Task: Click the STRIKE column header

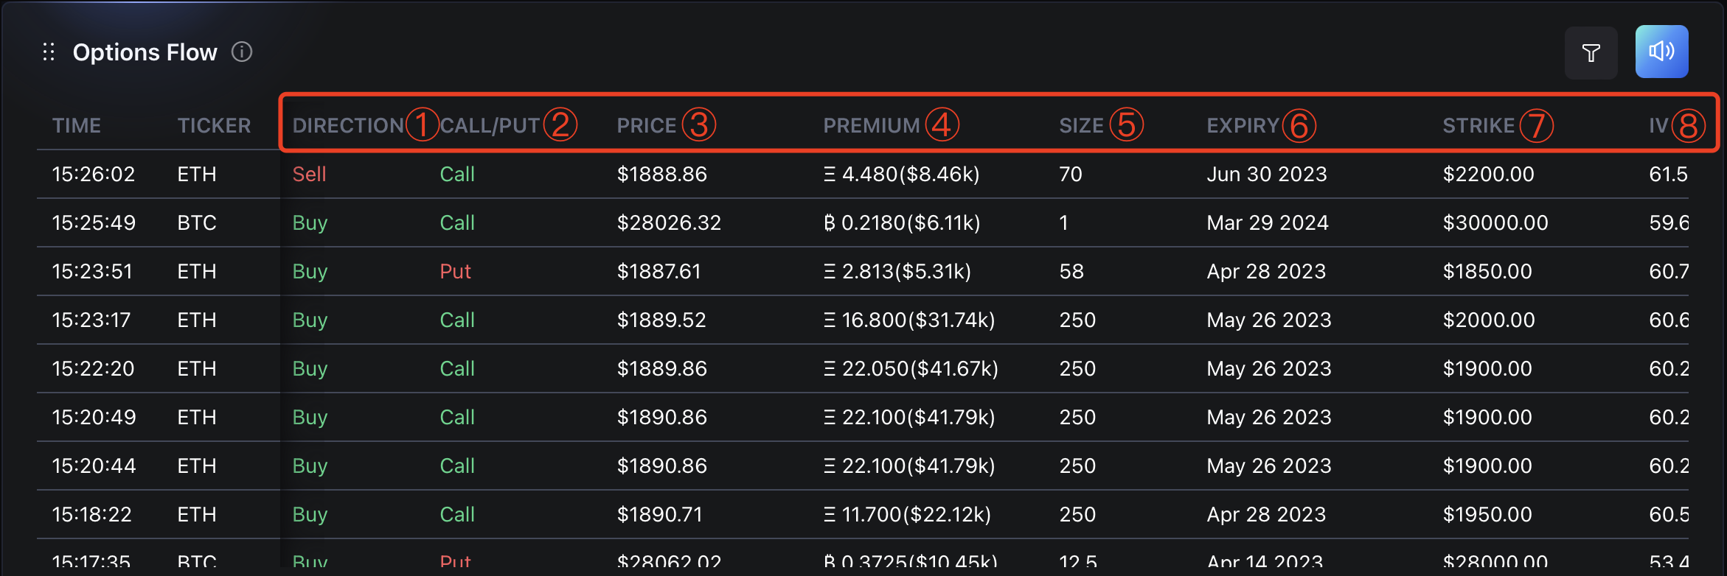Action: click(x=1478, y=126)
